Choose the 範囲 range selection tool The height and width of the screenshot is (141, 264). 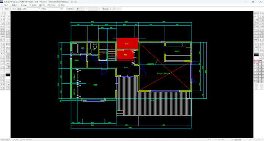pyautogui.click(x=8, y=44)
